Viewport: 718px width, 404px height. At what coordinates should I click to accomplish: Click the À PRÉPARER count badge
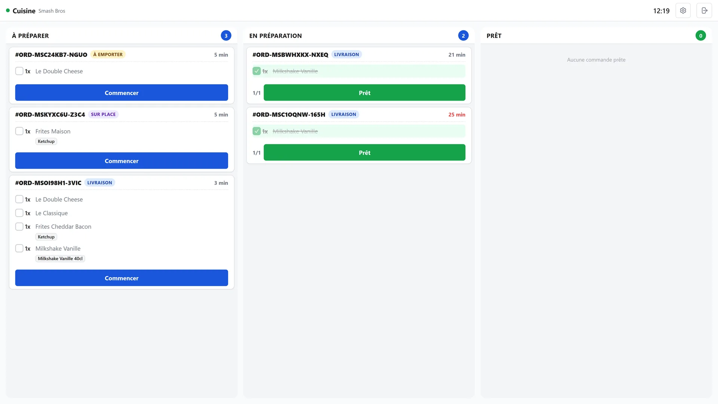point(226,36)
